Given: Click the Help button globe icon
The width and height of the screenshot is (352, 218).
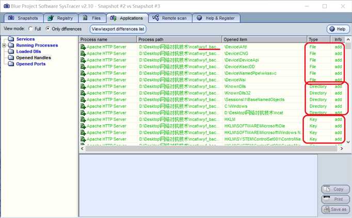Looking at the screenshot, I should tap(332, 29).
